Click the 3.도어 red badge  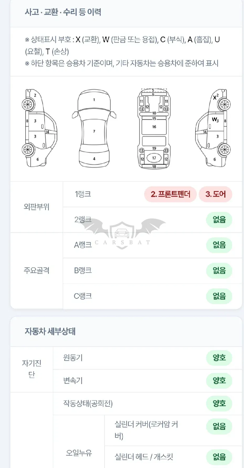pyautogui.click(x=215, y=194)
